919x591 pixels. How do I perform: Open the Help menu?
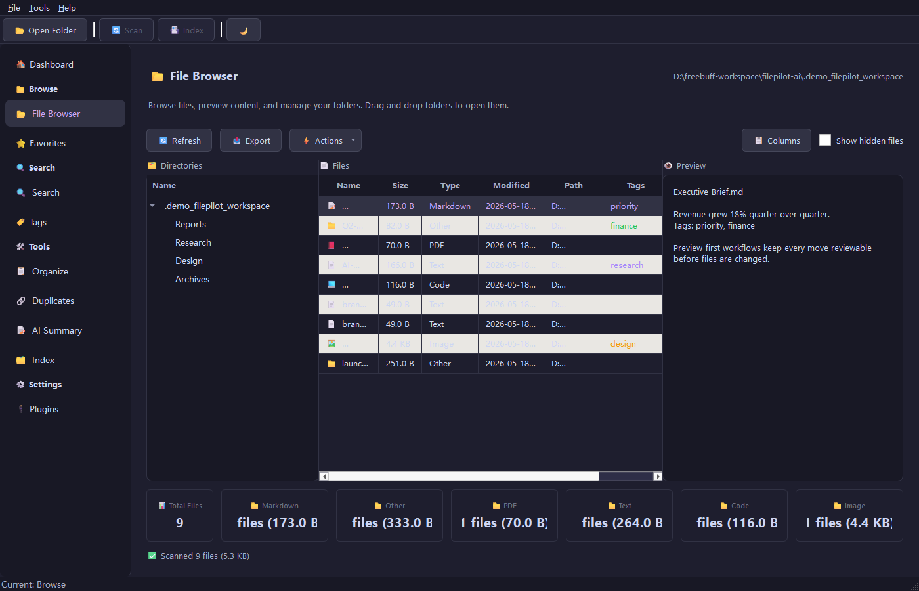pyautogui.click(x=67, y=8)
